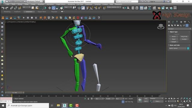
Task: Open the Create plus tab in command panel
Action: pos(169,22)
